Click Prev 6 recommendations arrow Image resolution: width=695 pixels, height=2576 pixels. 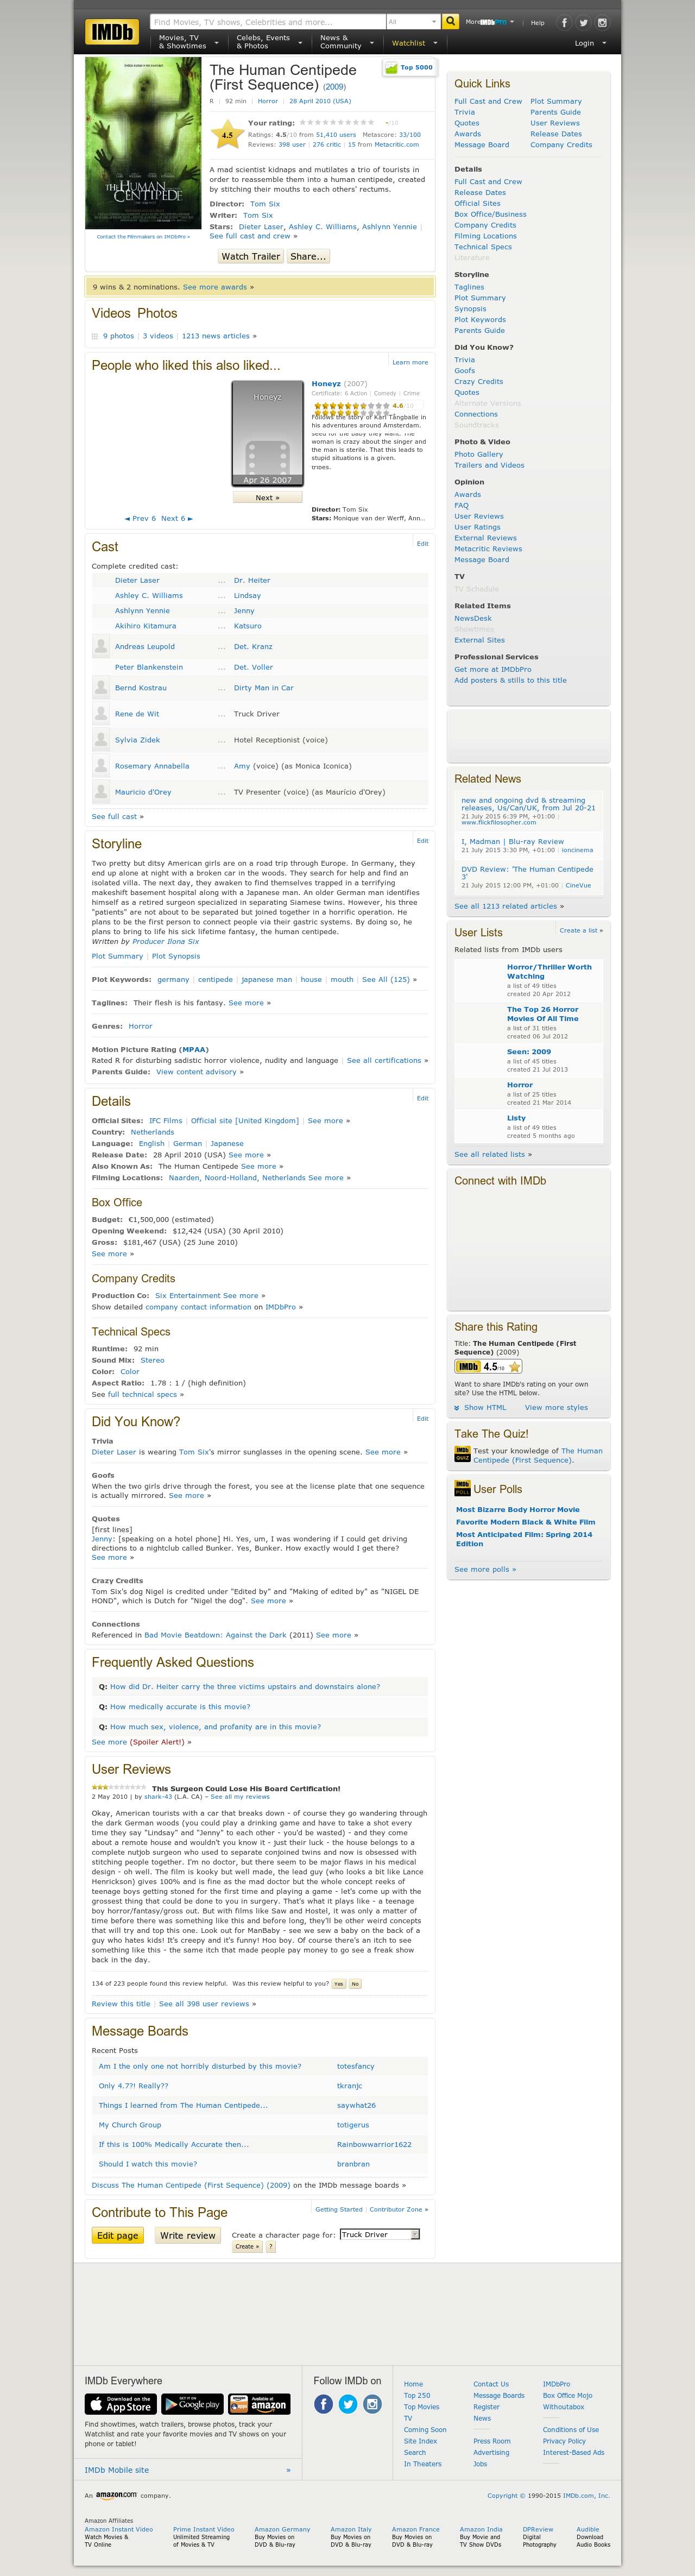(x=140, y=518)
